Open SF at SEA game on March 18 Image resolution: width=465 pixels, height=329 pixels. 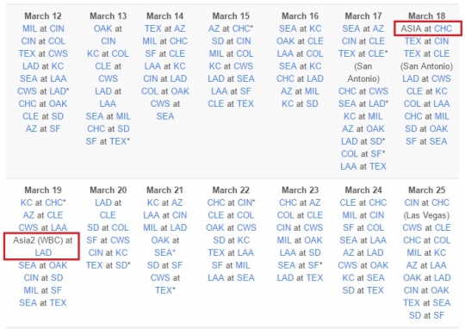426,141
